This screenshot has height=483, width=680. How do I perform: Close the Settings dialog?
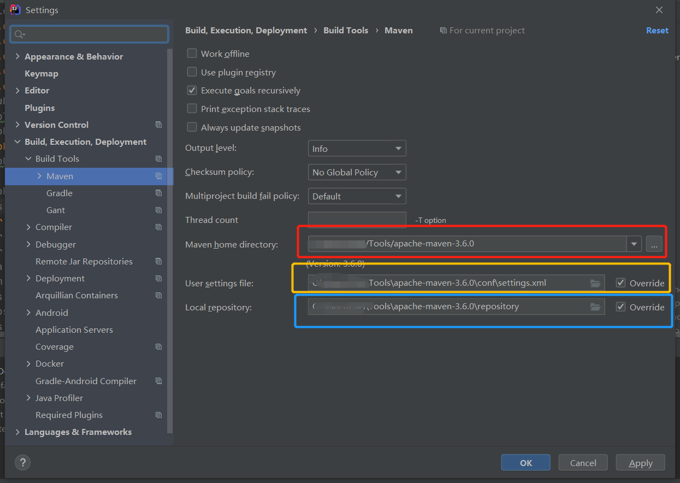tap(659, 10)
